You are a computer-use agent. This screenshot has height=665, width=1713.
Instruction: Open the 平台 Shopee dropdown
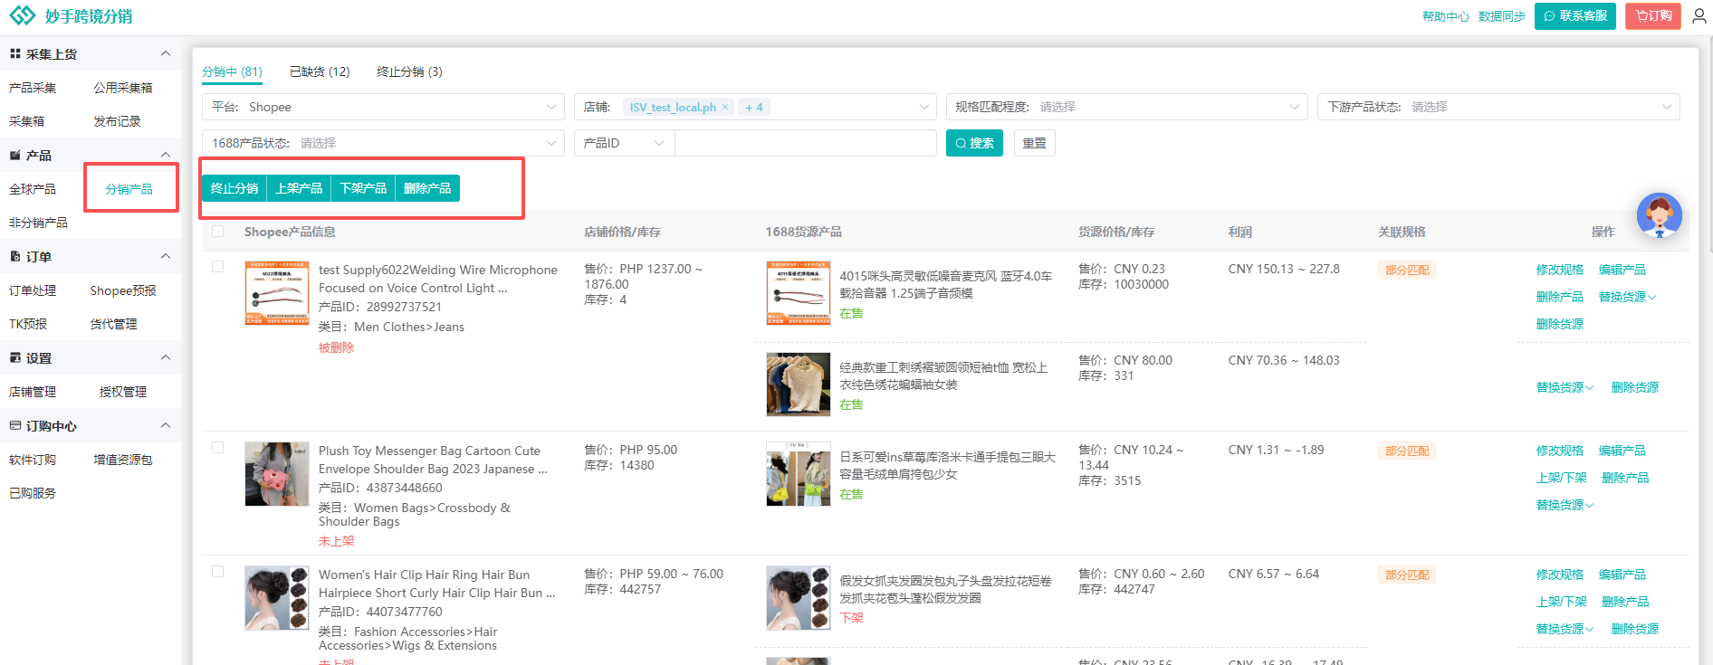tap(383, 107)
